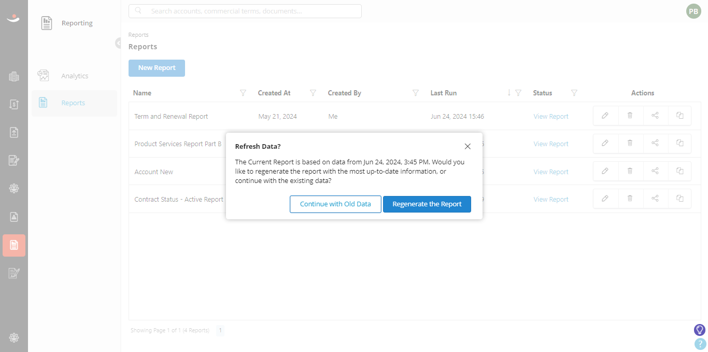Open the Last Run column filter
Viewport: 708px width, 352px height.
tap(518, 93)
